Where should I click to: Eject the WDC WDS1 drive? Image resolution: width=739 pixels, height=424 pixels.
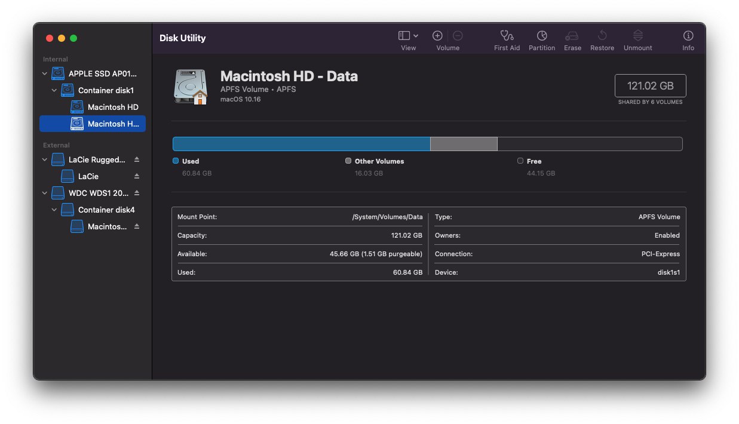[137, 193]
